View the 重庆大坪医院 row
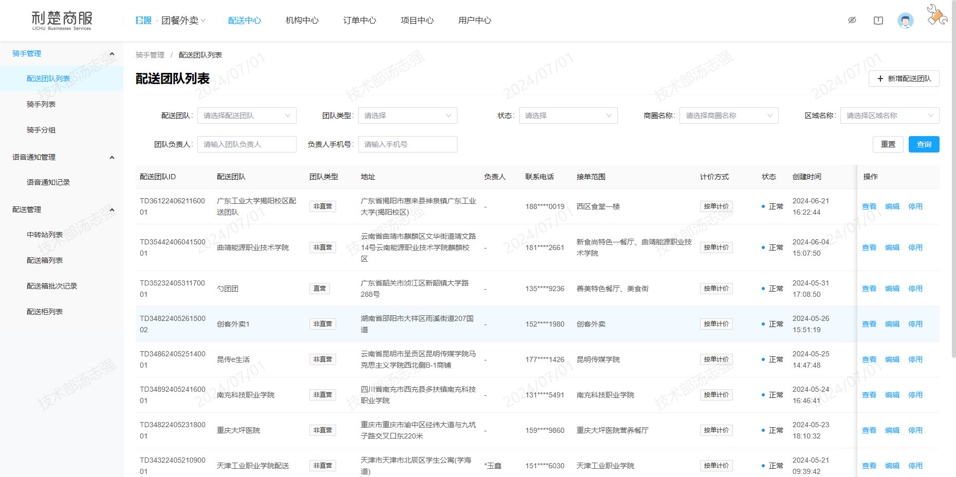This screenshot has height=477, width=956. 869,430
